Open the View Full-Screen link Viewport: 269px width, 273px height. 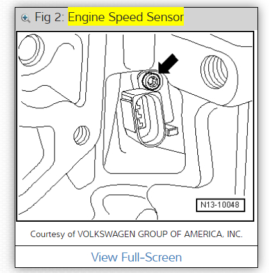[x=136, y=257]
